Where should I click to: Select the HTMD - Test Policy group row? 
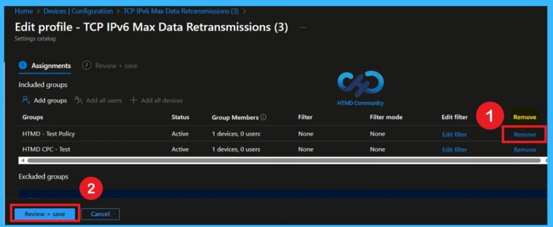pos(281,134)
